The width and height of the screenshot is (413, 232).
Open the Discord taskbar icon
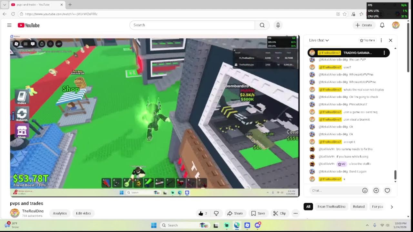tap(257, 225)
